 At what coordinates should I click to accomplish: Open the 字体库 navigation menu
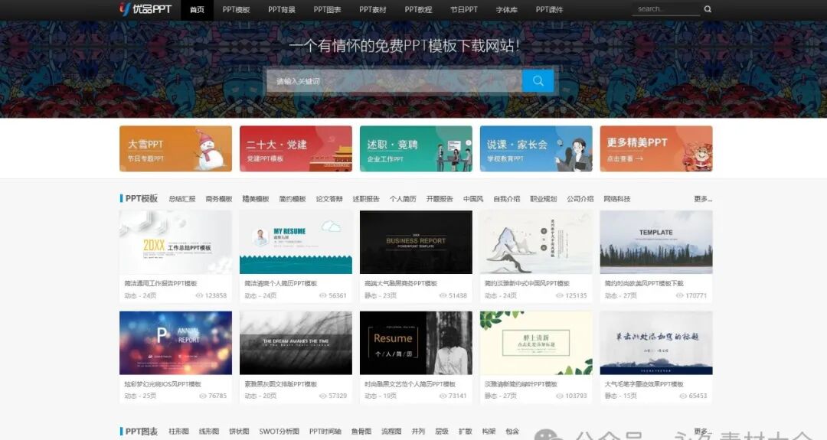[x=506, y=9]
